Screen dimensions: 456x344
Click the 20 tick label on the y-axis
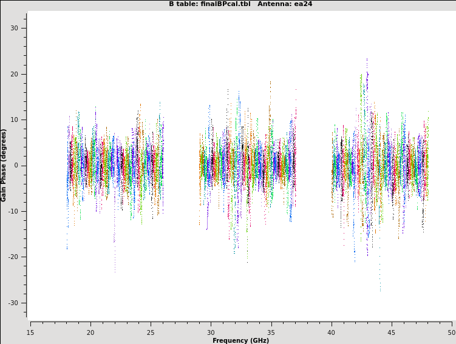(15, 74)
